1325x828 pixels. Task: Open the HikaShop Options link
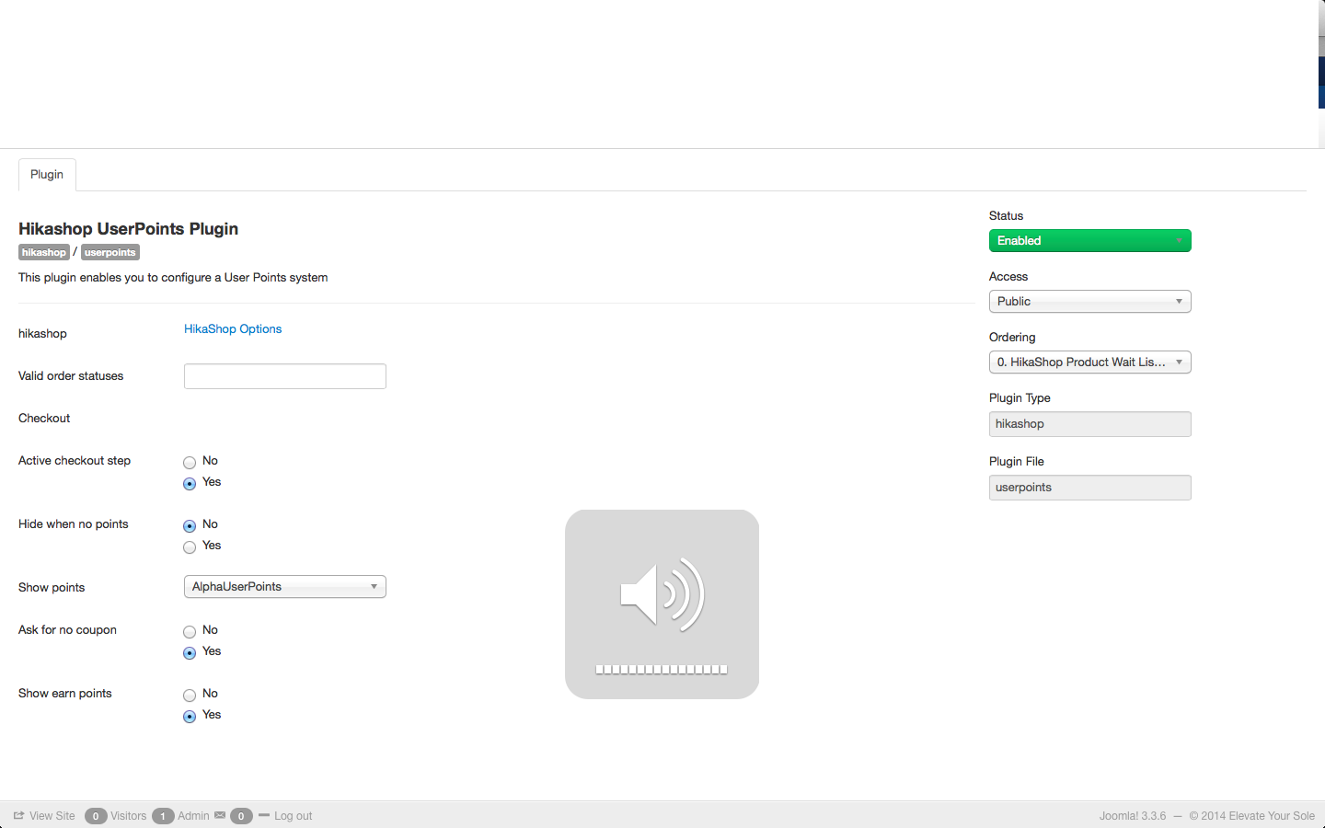coord(233,328)
